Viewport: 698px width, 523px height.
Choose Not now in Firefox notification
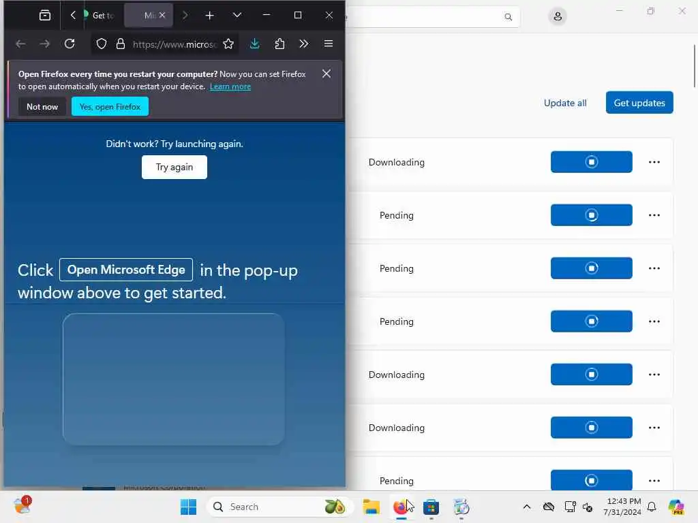[x=42, y=107]
